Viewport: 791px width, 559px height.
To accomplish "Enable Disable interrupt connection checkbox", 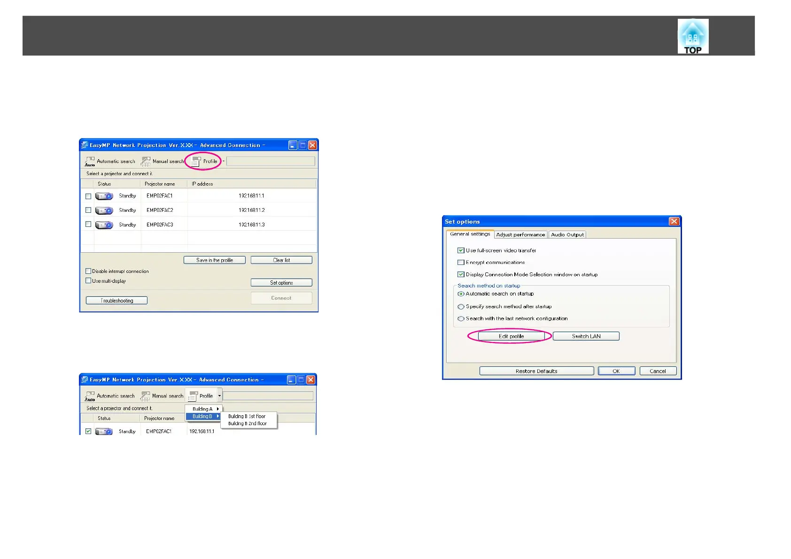I will [88, 271].
